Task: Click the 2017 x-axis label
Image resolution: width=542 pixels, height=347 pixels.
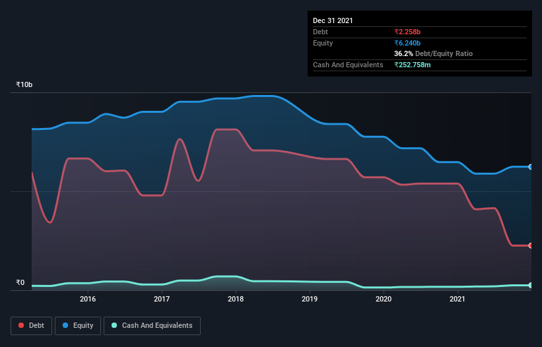Action: (x=162, y=299)
